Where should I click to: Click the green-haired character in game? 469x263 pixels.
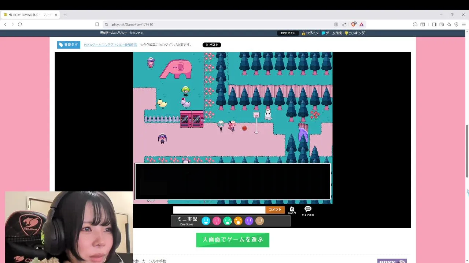185,91
